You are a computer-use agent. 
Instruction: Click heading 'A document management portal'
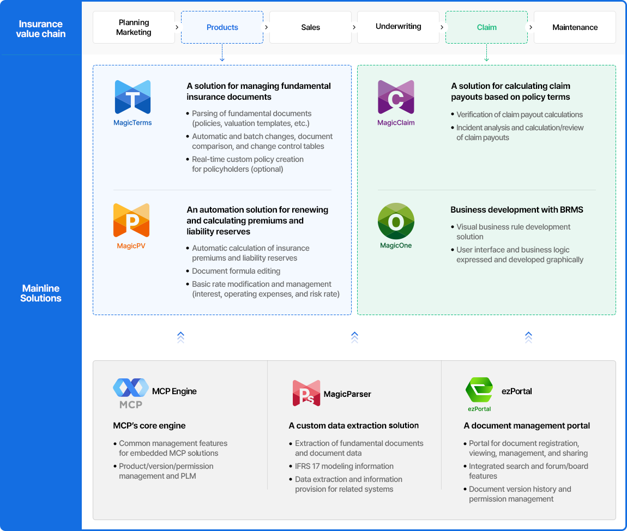pos(527,426)
